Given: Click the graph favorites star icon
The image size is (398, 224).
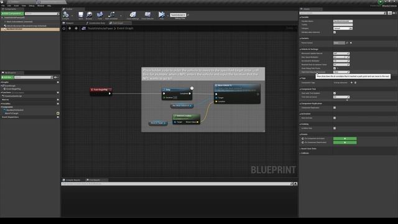Looking at the screenshot, I should [64, 29].
